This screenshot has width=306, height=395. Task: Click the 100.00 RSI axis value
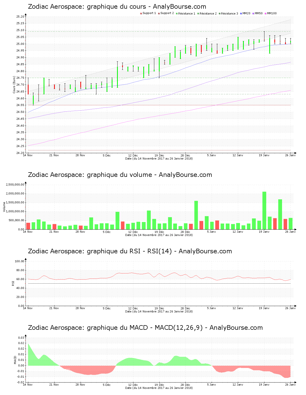[20, 261]
